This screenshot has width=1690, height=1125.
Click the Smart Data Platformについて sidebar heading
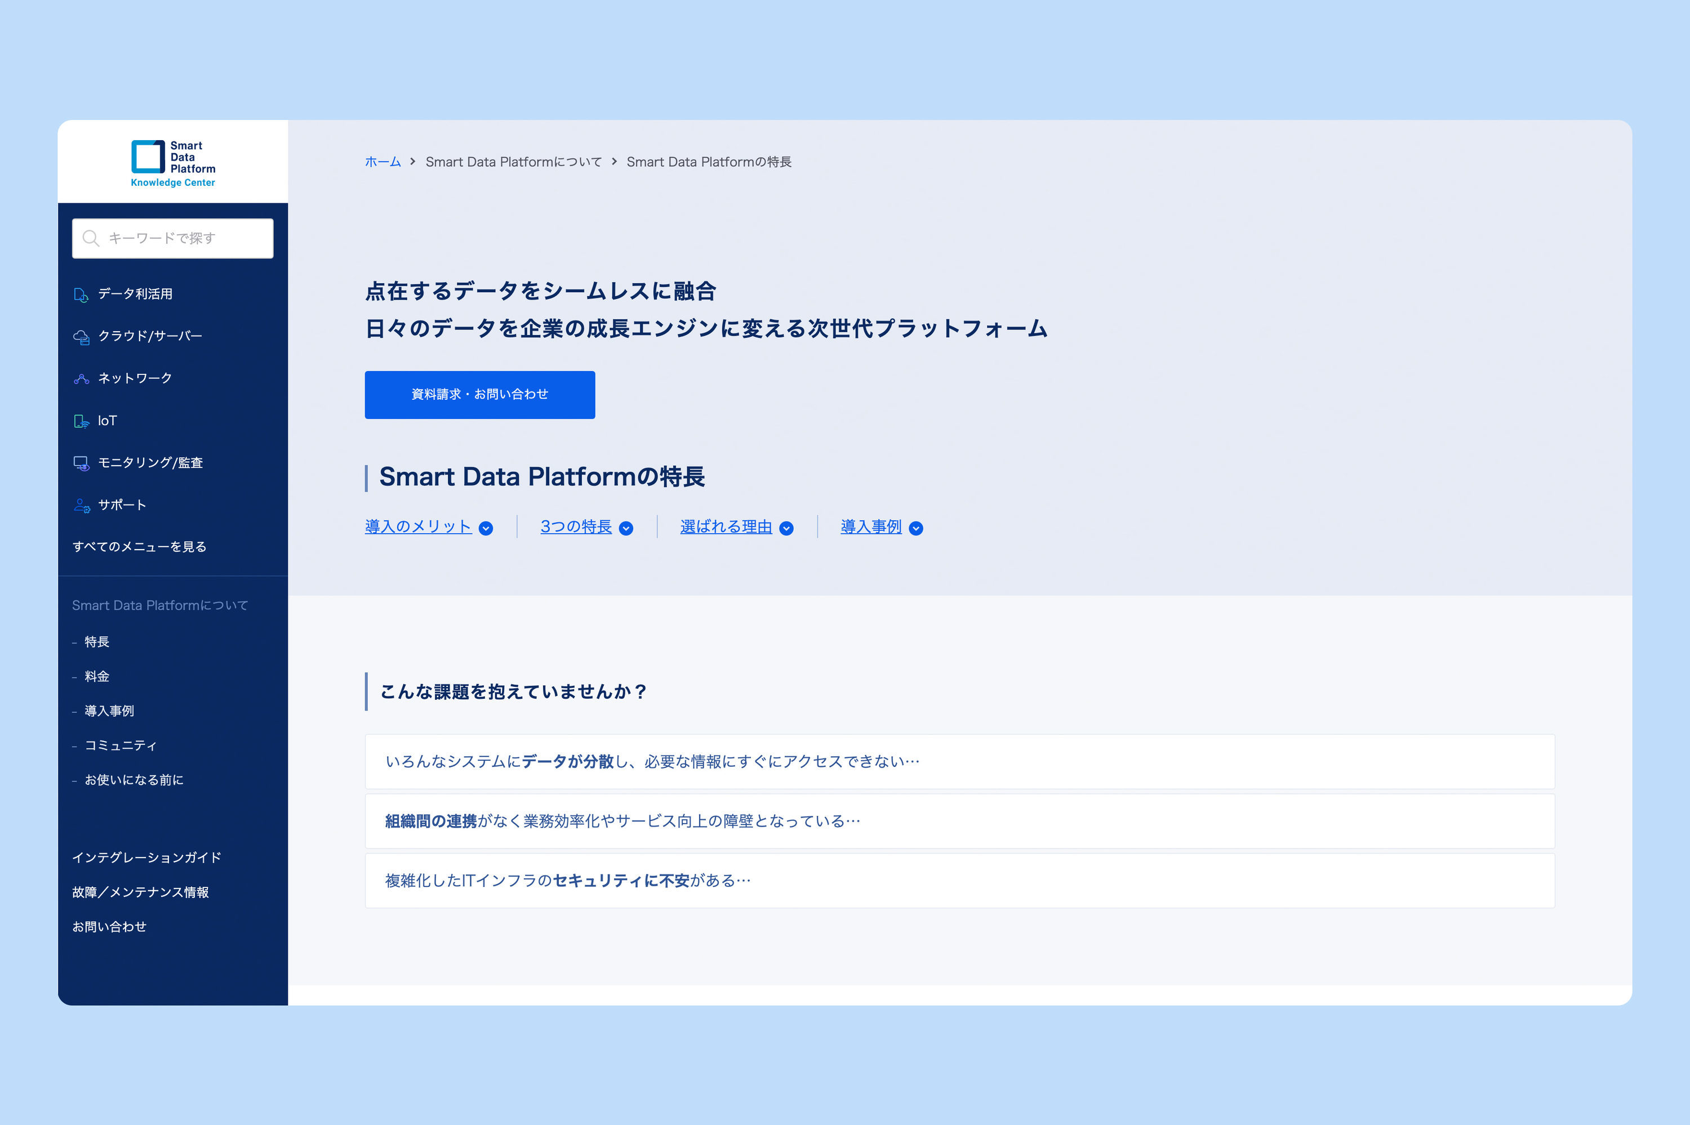[x=160, y=605]
